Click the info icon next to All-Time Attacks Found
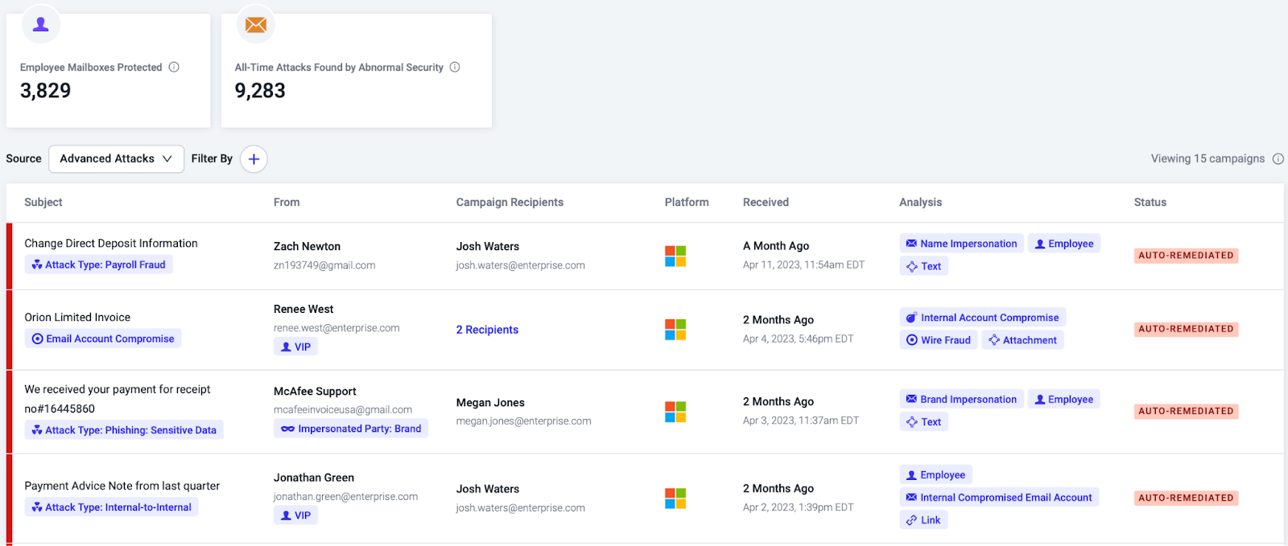The width and height of the screenshot is (1288, 546). [455, 68]
